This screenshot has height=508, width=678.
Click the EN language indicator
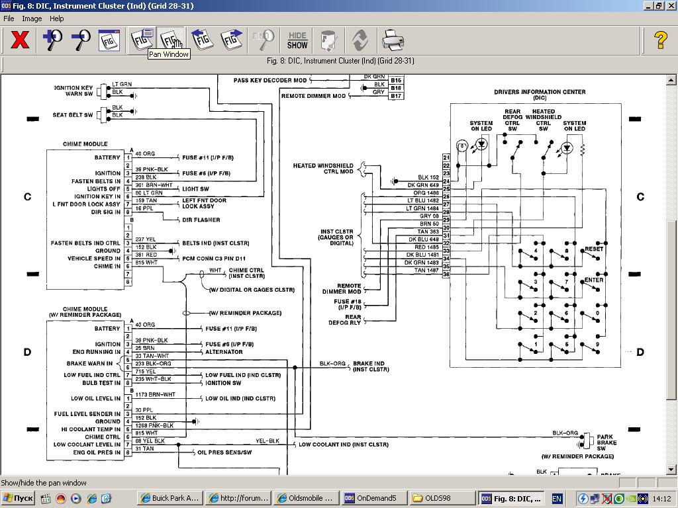pyautogui.click(x=557, y=498)
